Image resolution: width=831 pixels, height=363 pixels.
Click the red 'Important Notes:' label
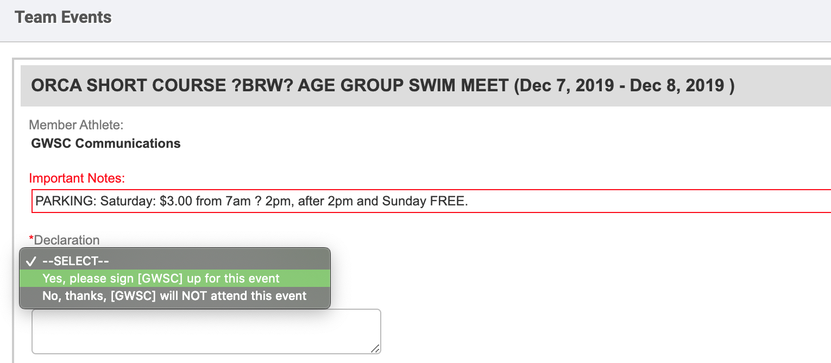click(77, 178)
